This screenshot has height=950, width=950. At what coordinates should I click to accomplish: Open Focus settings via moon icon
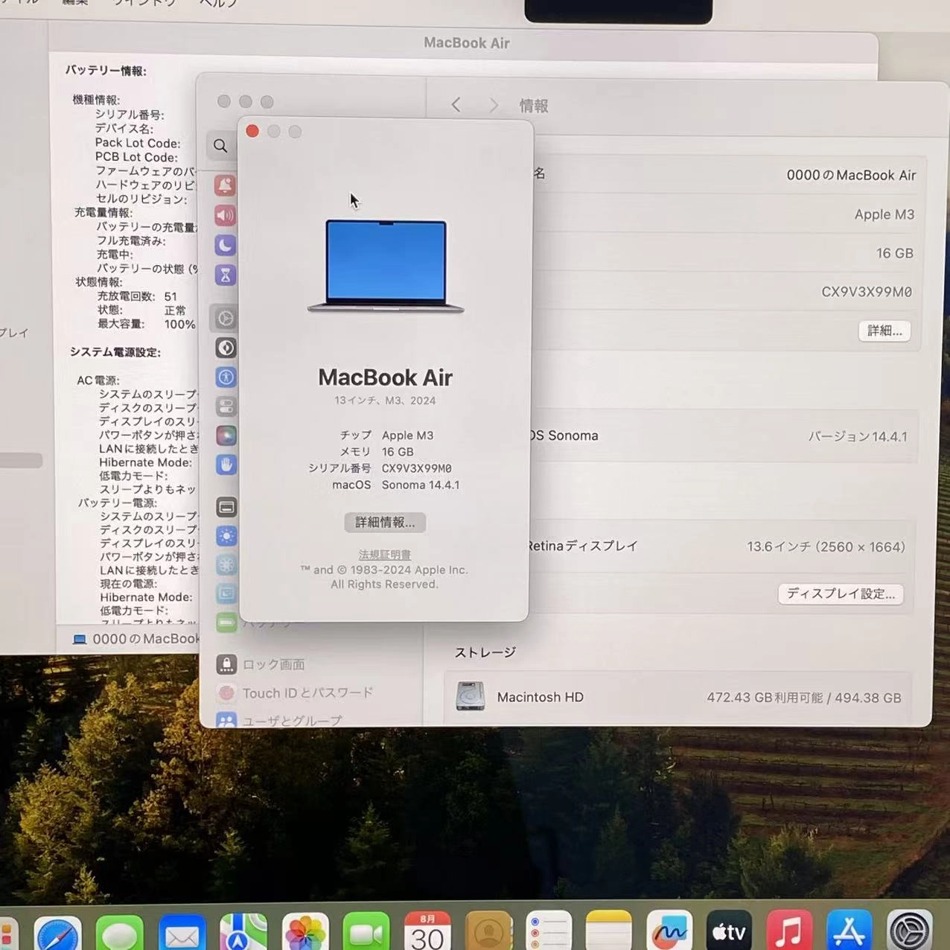225,245
